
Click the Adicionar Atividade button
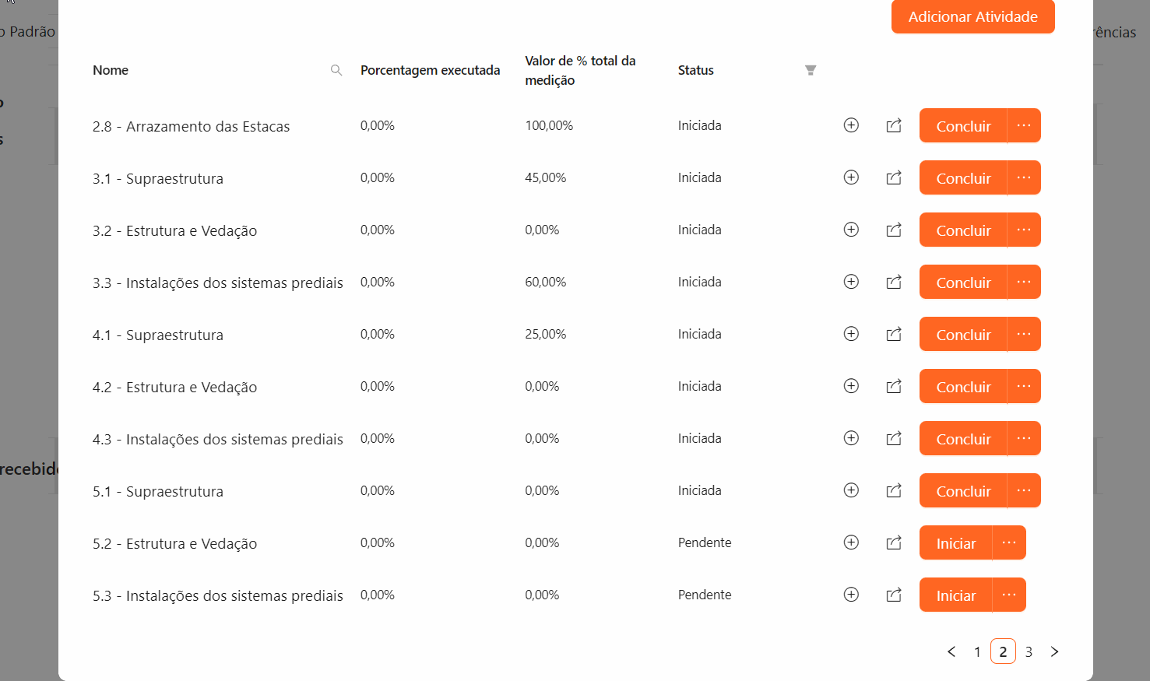972,16
